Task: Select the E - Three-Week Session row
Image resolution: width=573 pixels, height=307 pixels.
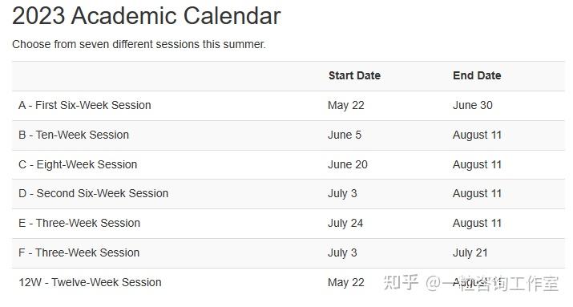Action: point(289,224)
